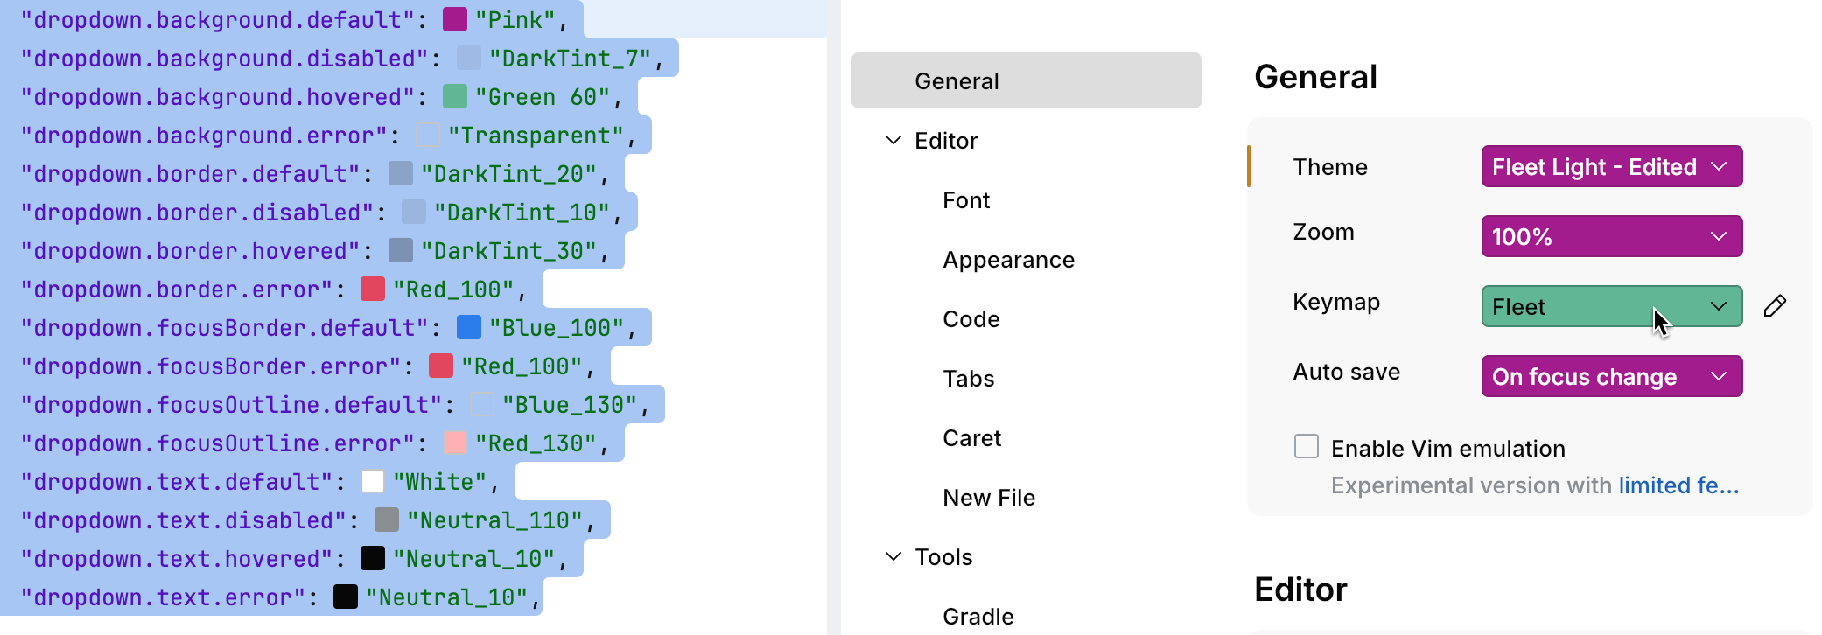Open the Theme dropdown showing Fleet Light - Edited
This screenshot has height=635, width=1822.
click(x=1610, y=166)
